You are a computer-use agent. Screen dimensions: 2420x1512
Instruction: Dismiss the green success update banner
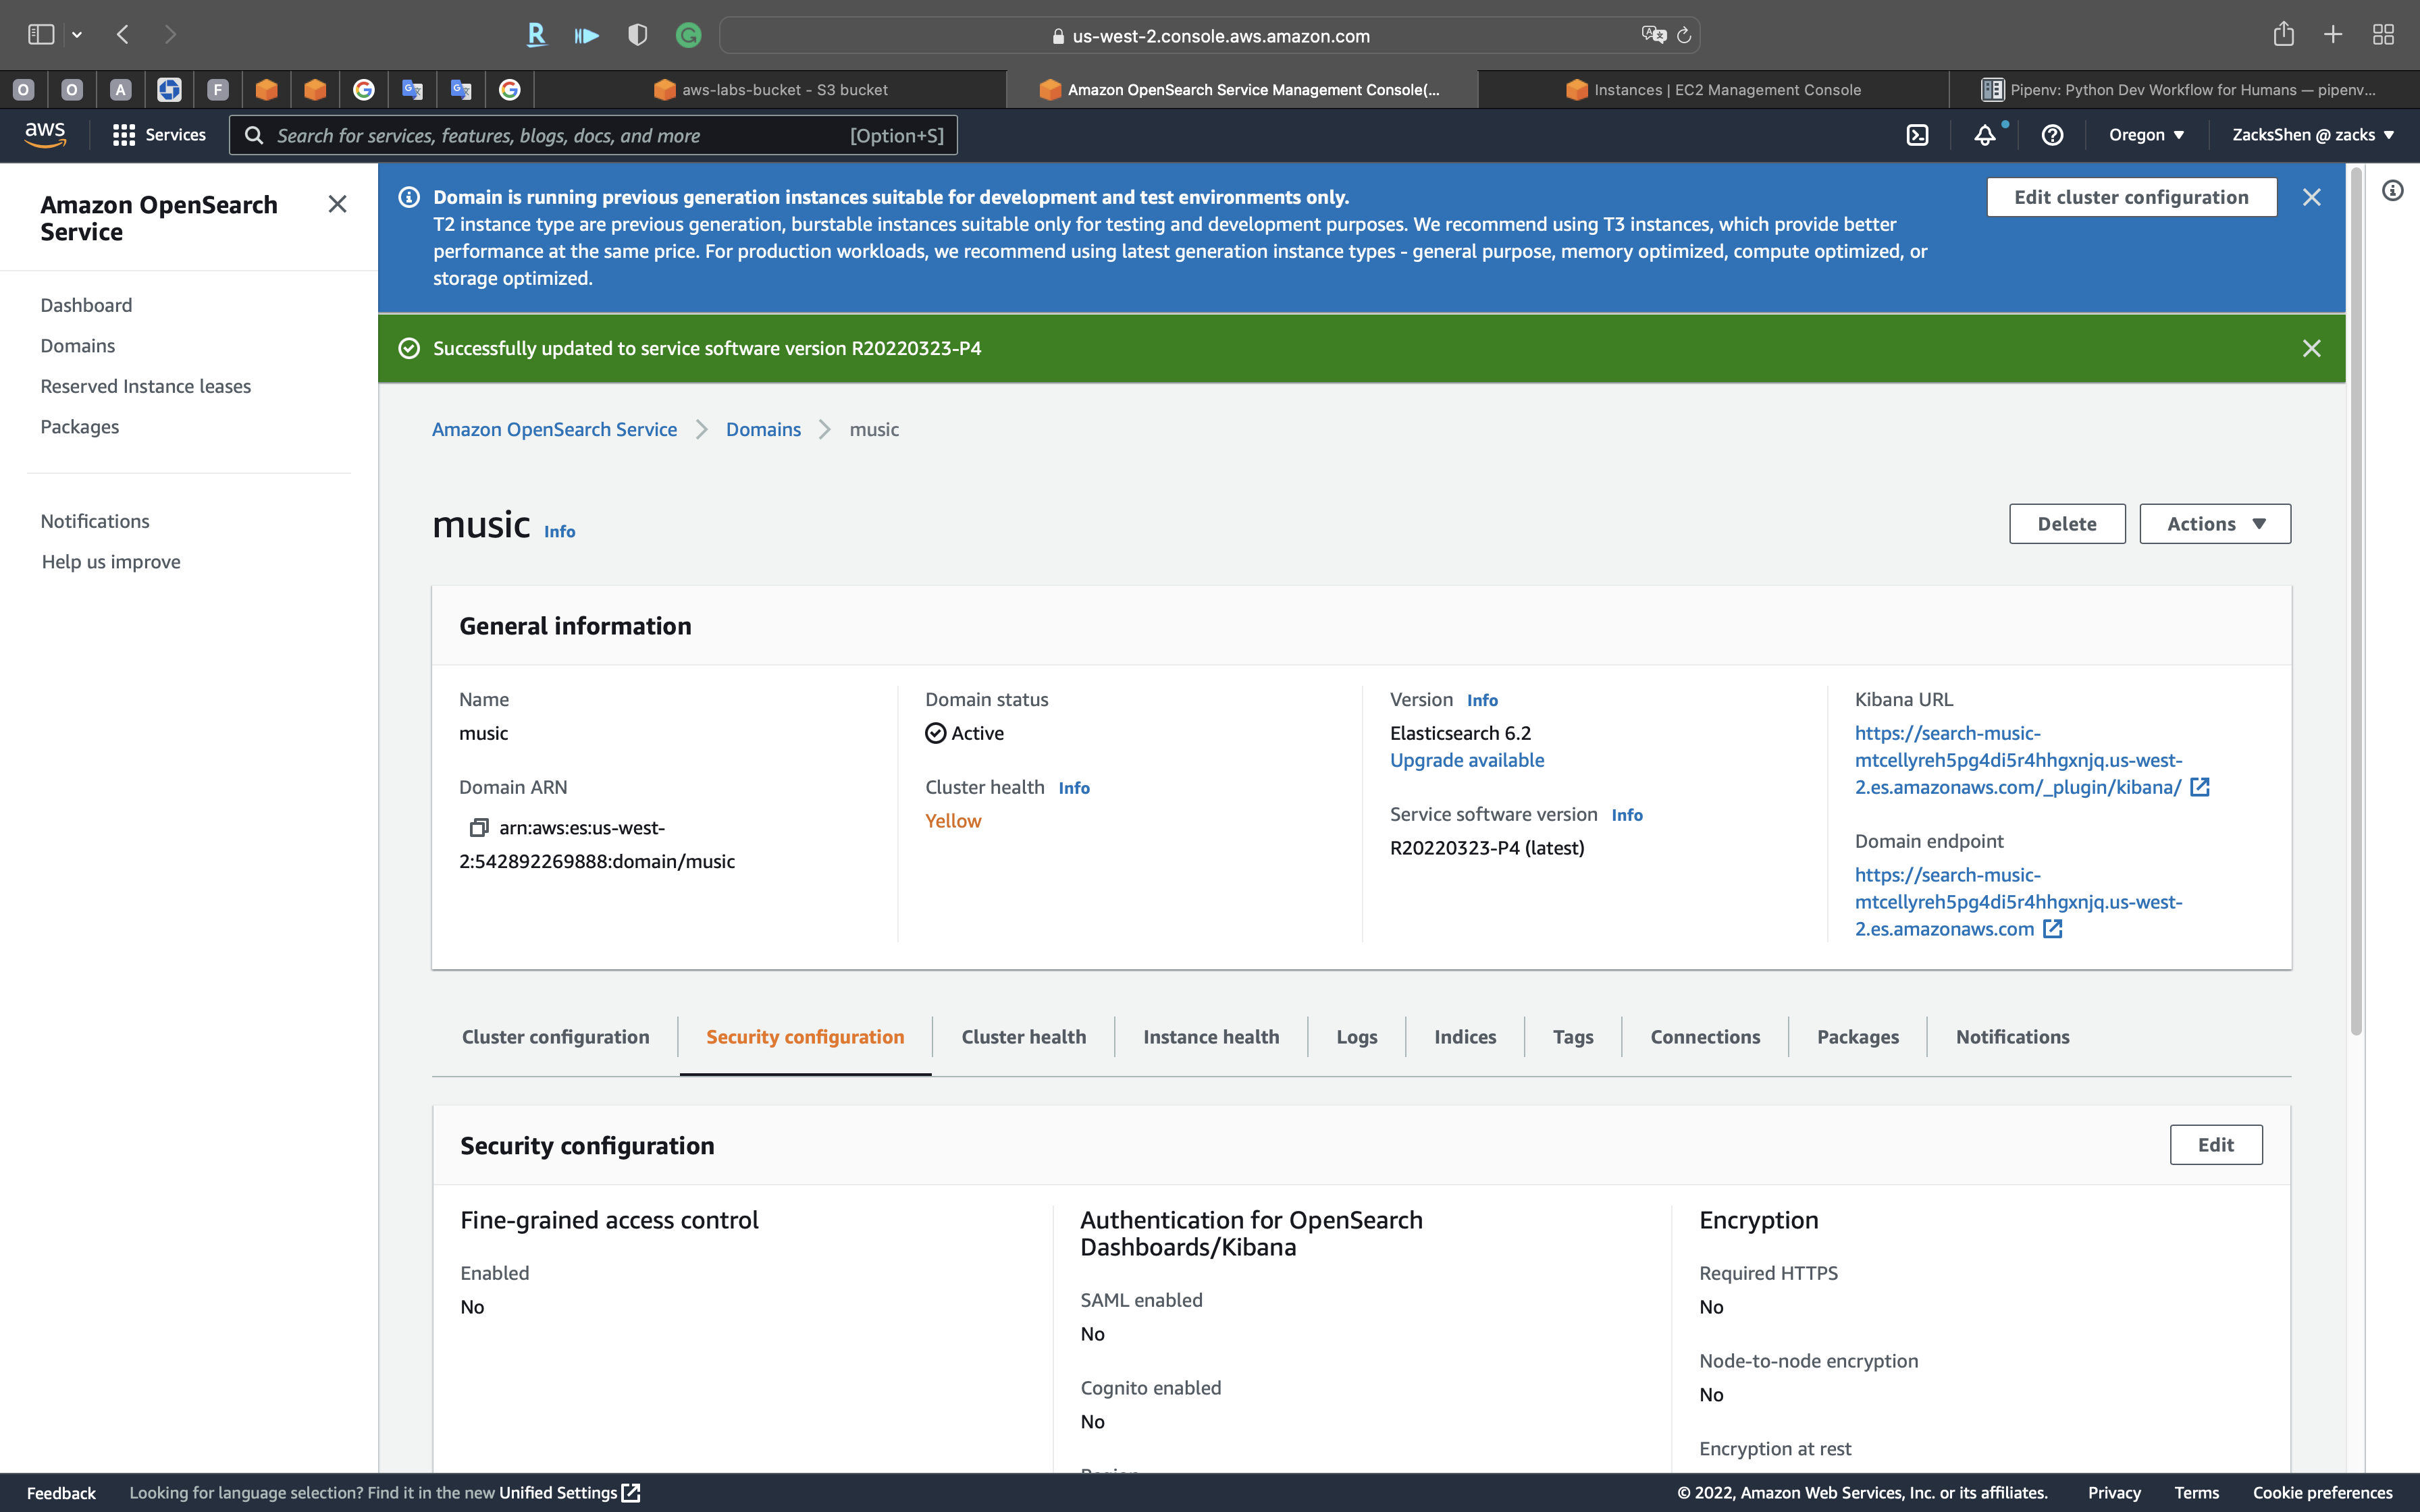pyautogui.click(x=2311, y=348)
